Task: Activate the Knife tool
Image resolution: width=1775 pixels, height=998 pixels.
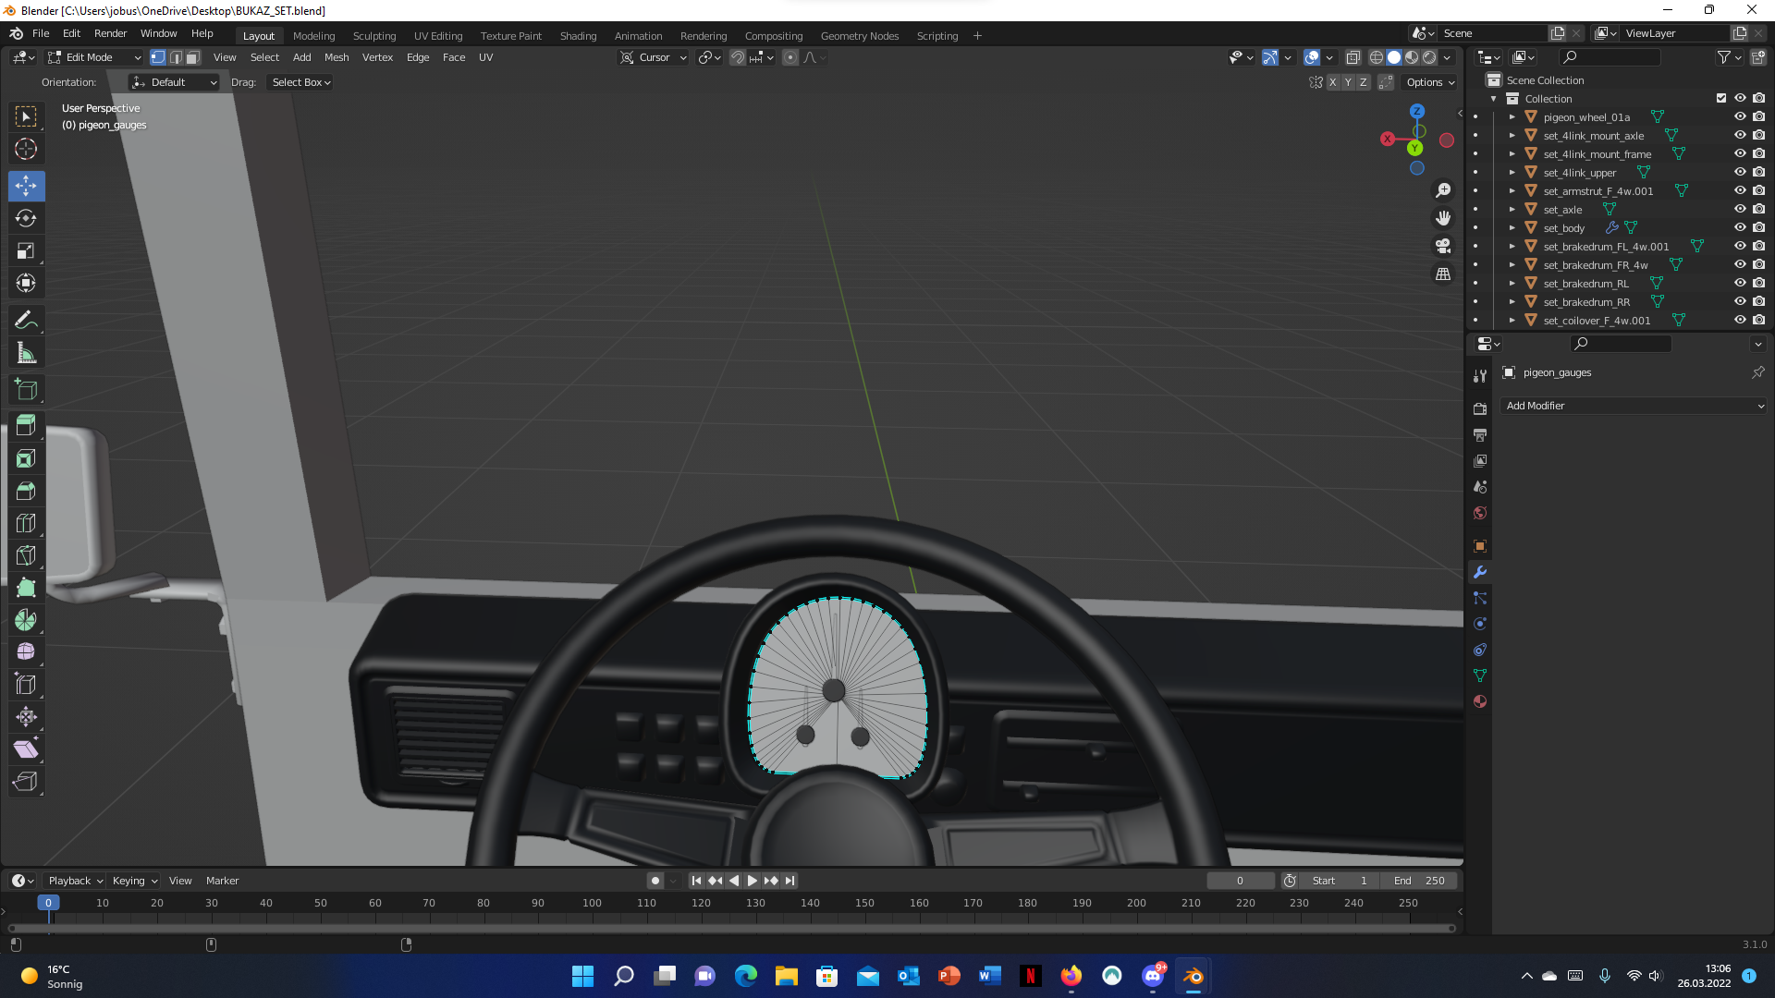Action: coord(26,555)
